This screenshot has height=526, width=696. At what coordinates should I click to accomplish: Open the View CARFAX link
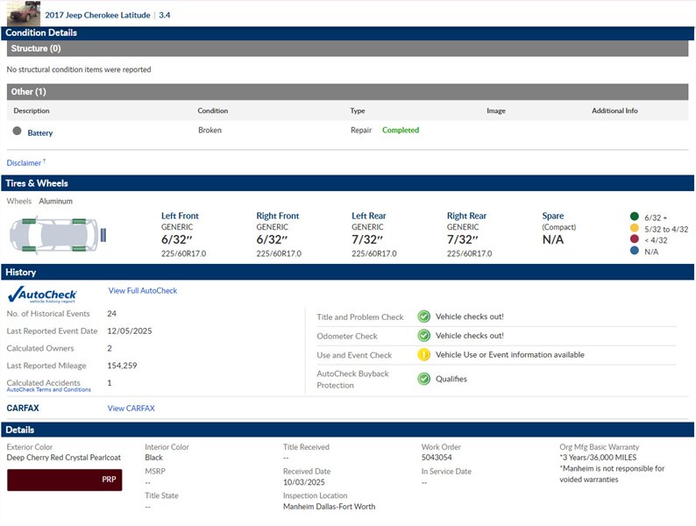131,409
